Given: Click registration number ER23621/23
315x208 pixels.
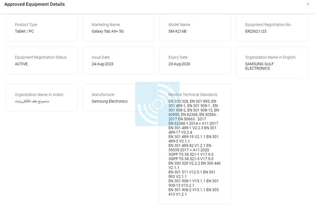Looking at the screenshot, I should [256, 32].
